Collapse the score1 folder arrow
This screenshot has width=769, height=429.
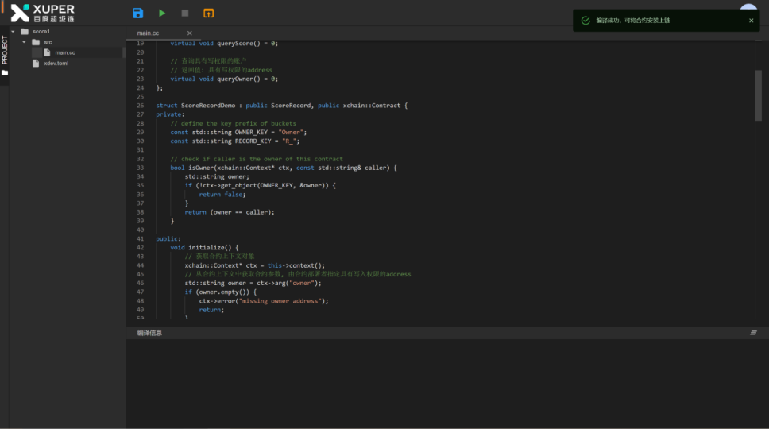[x=14, y=32]
